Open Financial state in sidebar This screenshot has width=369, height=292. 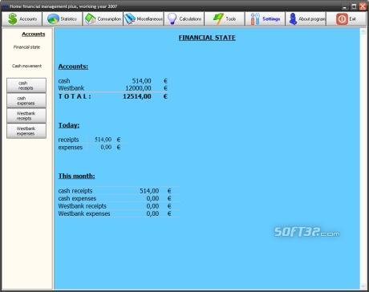26,47
